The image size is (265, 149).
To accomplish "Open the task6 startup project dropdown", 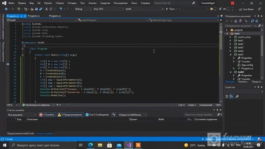I will coord(144,9).
